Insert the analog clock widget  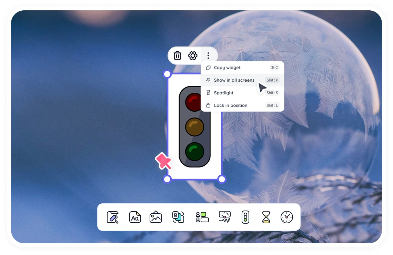pos(286,217)
